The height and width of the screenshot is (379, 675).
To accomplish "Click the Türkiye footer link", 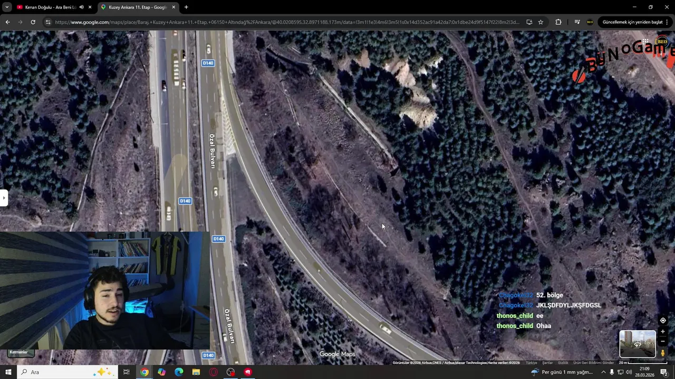I will pyautogui.click(x=531, y=363).
